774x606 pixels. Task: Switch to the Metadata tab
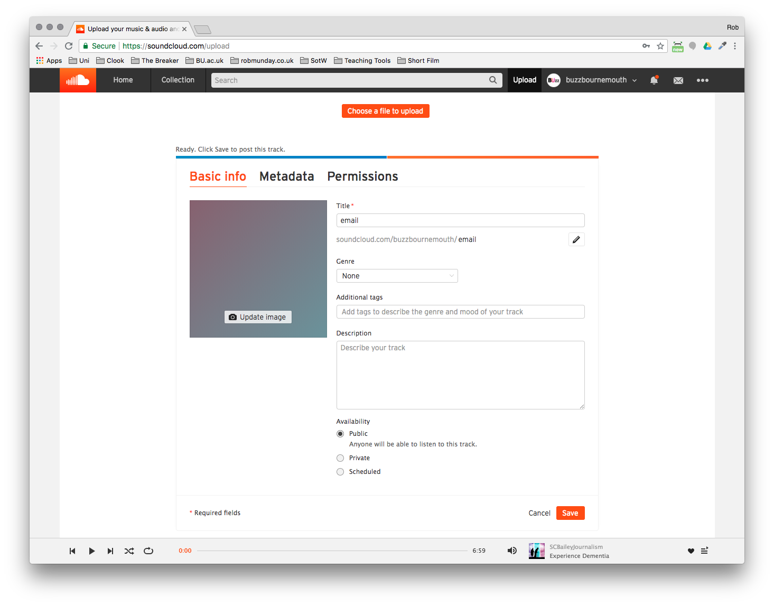[287, 176]
